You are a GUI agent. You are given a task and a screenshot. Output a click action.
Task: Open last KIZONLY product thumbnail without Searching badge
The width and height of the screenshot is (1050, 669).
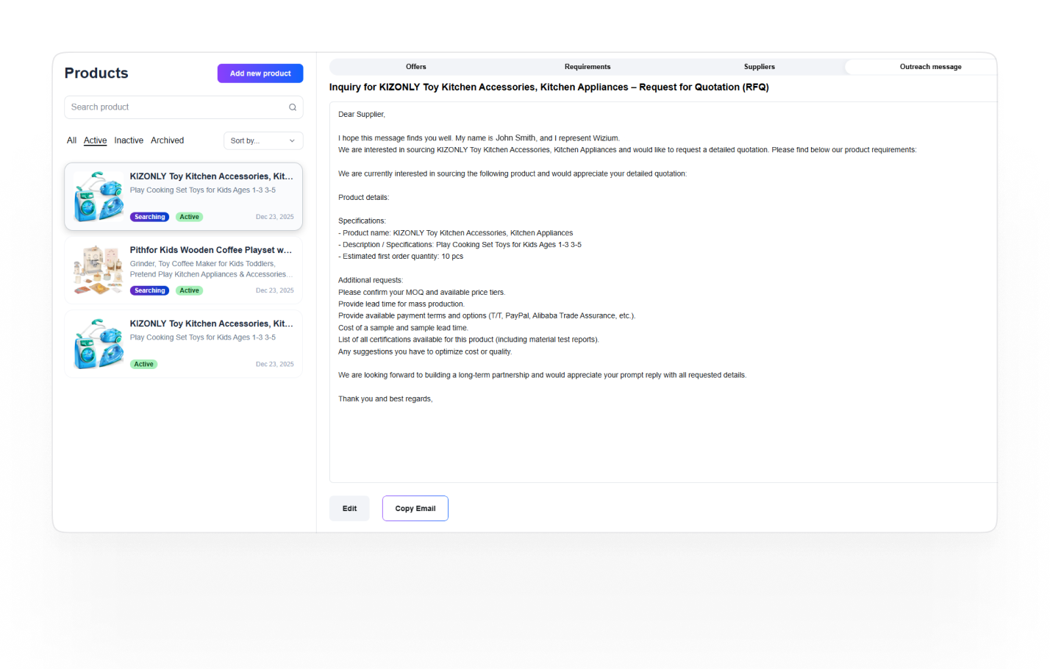(x=99, y=343)
